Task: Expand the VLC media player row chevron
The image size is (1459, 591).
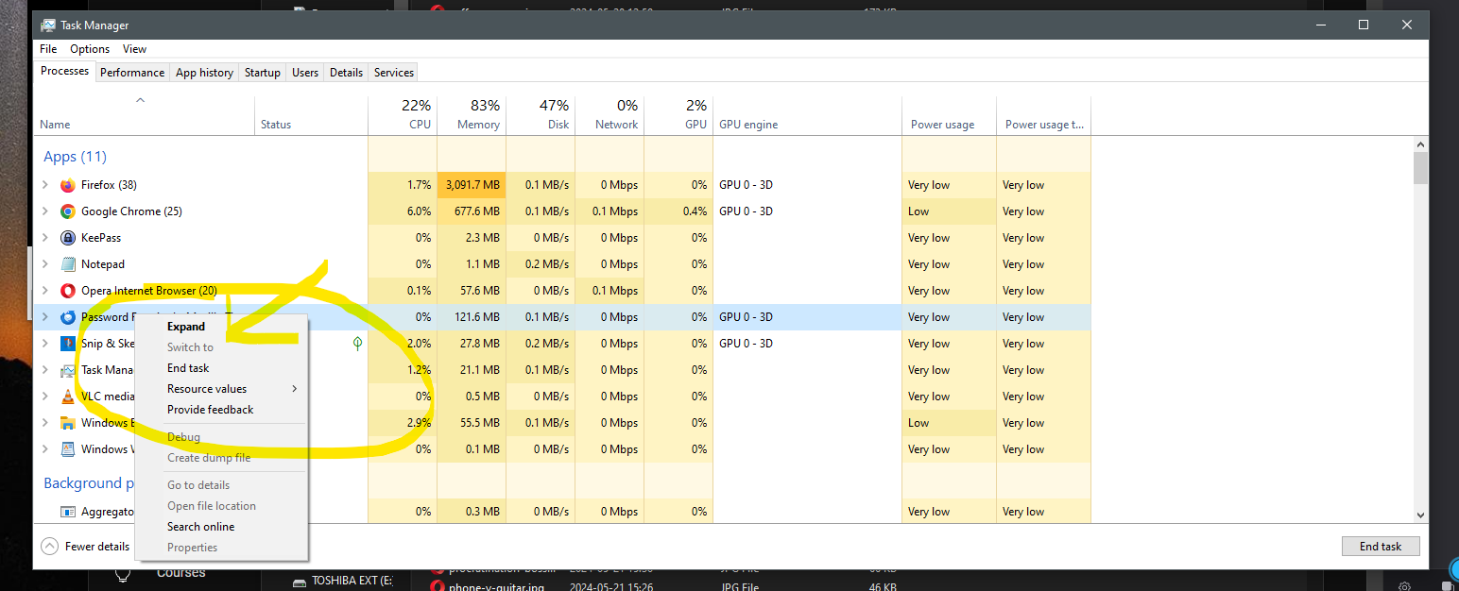Action: click(x=44, y=397)
